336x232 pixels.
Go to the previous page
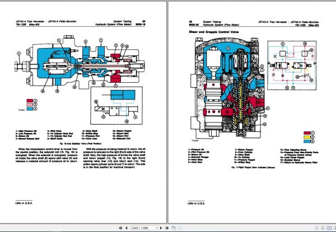pos(127,228)
